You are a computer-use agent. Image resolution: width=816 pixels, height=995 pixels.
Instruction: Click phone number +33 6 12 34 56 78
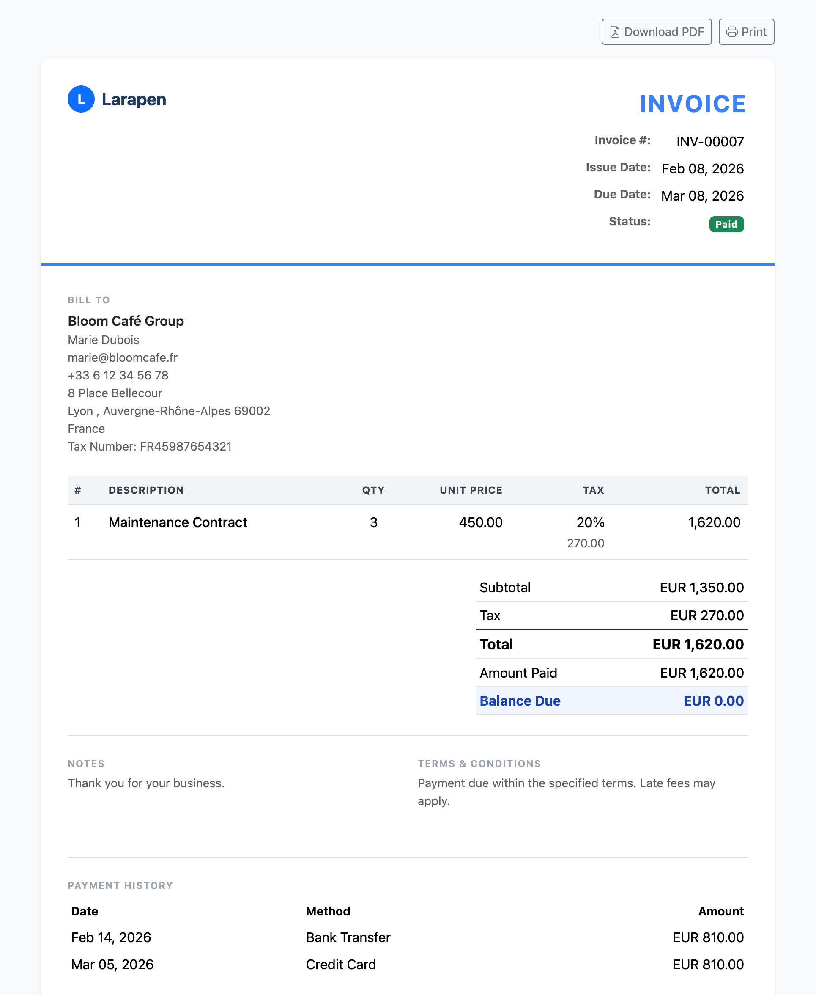pyautogui.click(x=118, y=376)
